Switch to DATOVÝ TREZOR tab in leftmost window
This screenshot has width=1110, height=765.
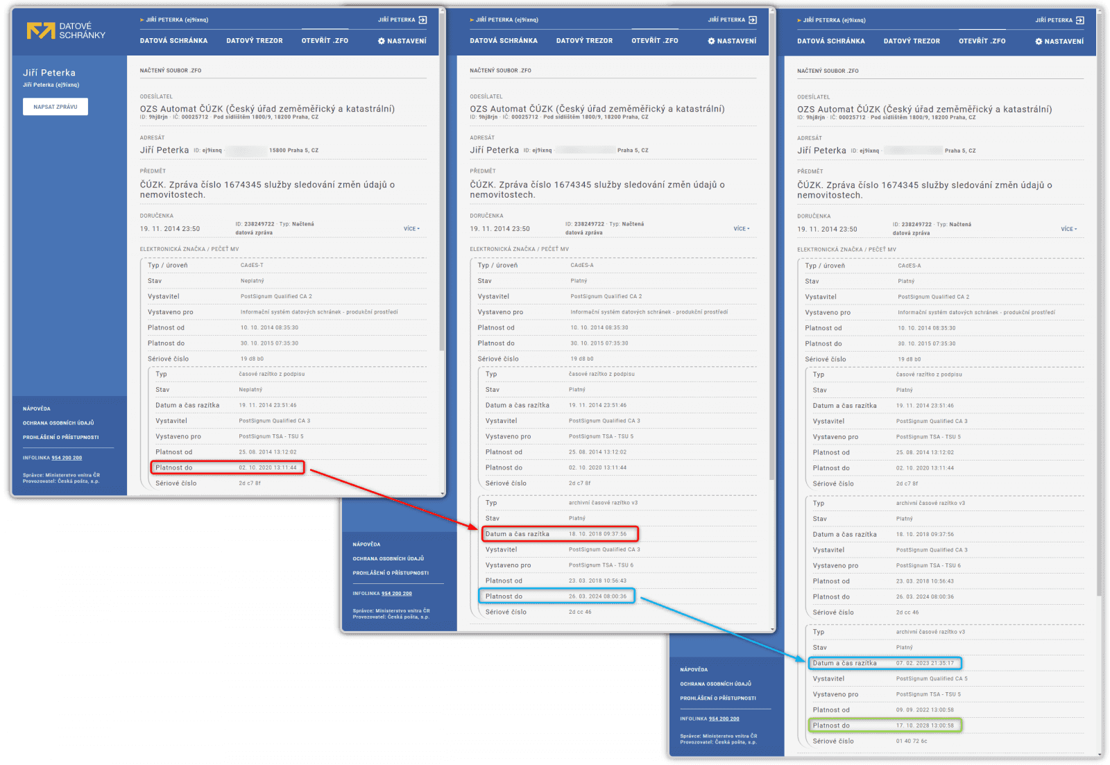point(255,41)
